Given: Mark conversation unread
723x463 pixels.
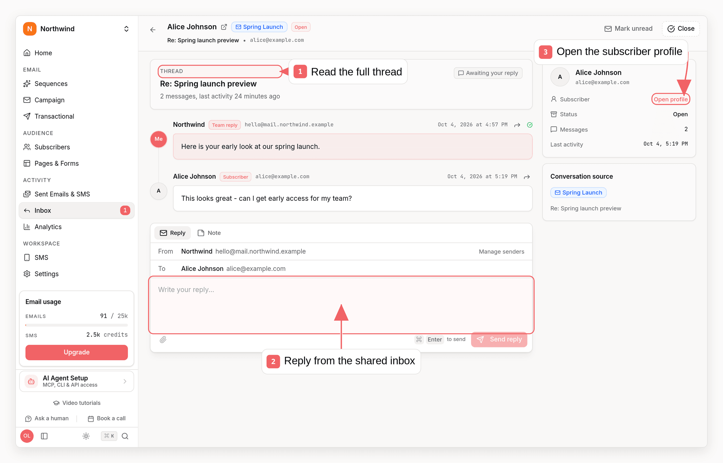Looking at the screenshot, I should tap(628, 29).
